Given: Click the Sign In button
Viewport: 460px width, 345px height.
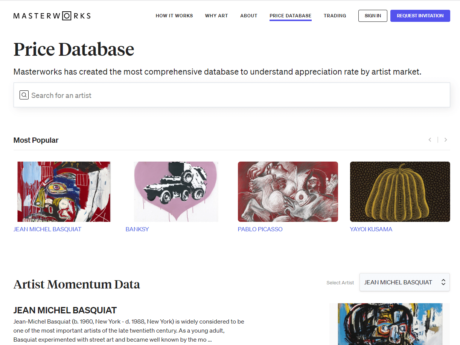Looking at the screenshot, I should [373, 16].
